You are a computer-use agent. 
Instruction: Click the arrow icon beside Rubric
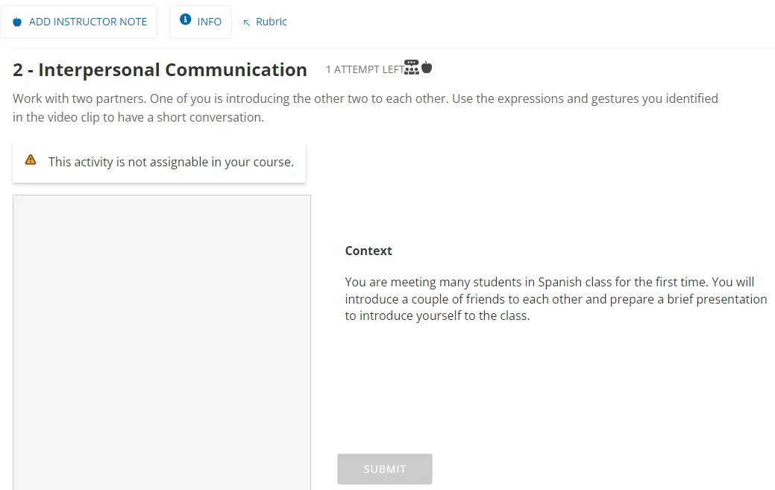(246, 22)
